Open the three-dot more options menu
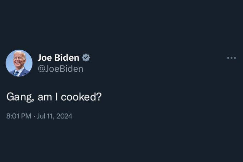This screenshot has height=162, width=243. (x=231, y=58)
